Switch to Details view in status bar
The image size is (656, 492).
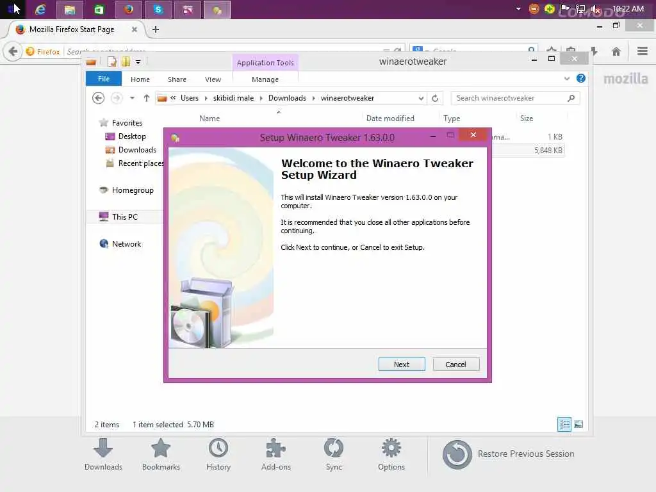tap(564, 424)
